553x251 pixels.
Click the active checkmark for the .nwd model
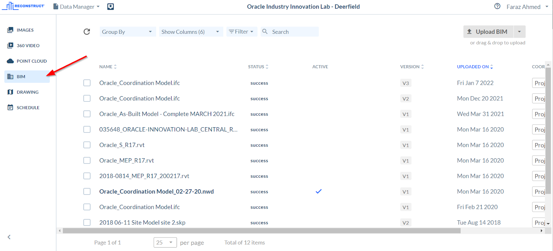(319, 191)
